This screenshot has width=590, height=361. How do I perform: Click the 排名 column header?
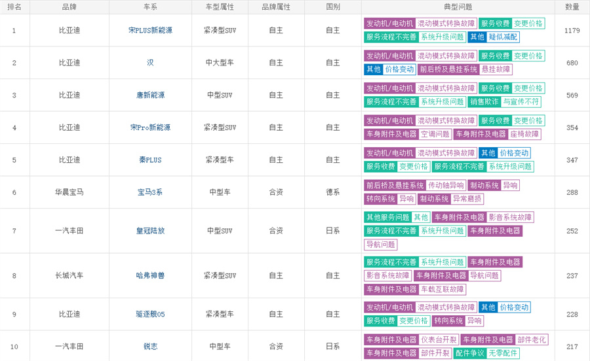(x=14, y=7)
